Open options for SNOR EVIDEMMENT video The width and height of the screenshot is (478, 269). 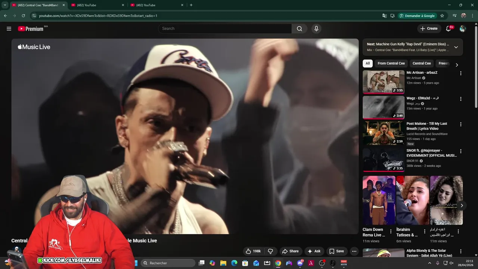pos(460,151)
